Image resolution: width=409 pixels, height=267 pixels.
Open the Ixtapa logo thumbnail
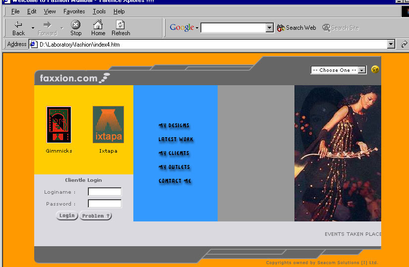108,125
